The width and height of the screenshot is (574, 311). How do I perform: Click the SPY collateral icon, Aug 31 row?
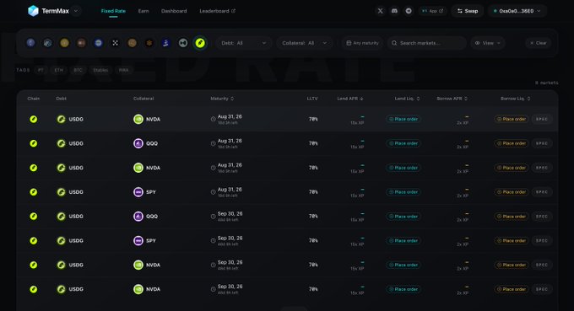[138, 192]
